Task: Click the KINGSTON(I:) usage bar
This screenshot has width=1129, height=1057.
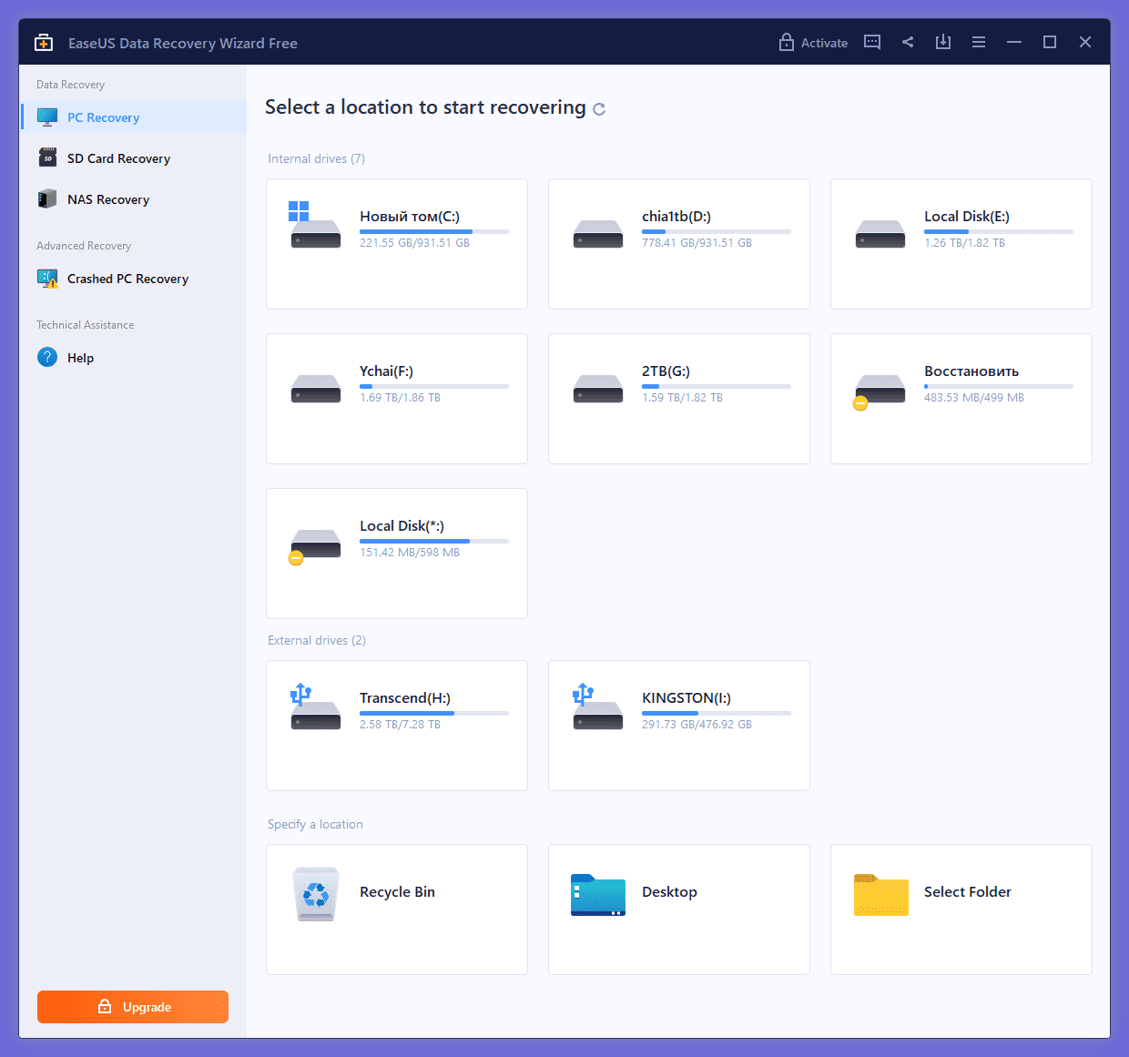Action: [717, 714]
